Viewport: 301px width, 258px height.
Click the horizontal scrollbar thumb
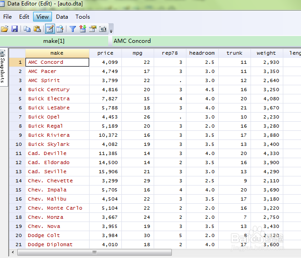pyautogui.click(x=95, y=252)
